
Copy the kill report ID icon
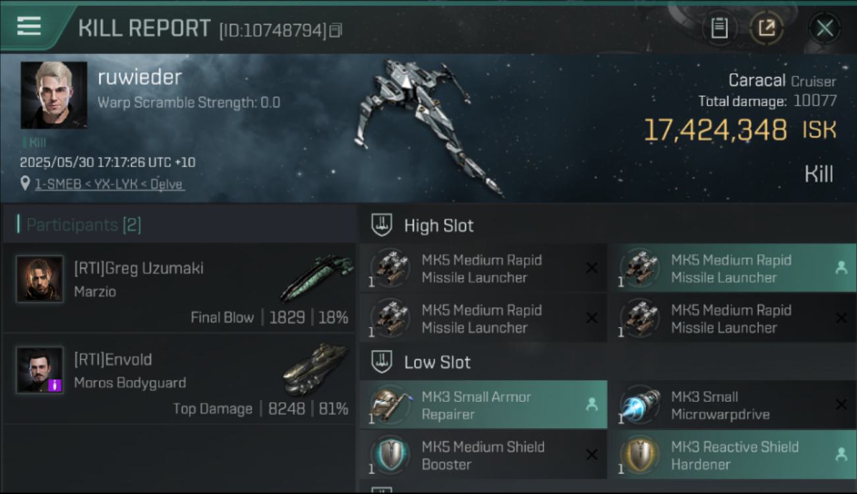[x=336, y=30]
